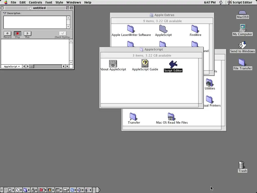This screenshot has height=193, width=257.
Task: Click the QuickTime module in Control Strip
Action: [73, 190]
